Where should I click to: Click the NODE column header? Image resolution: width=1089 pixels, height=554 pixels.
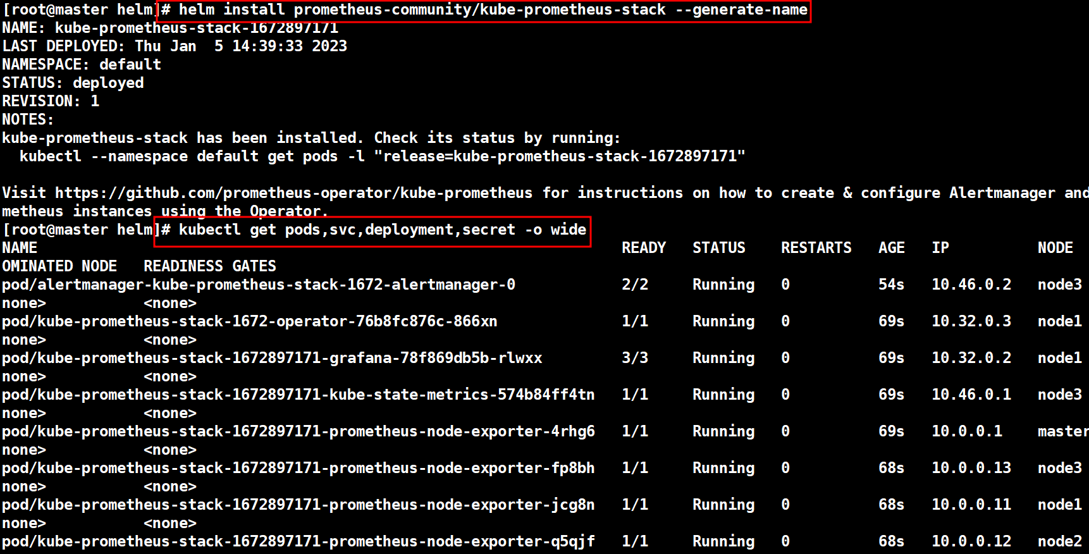tap(1055, 248)
